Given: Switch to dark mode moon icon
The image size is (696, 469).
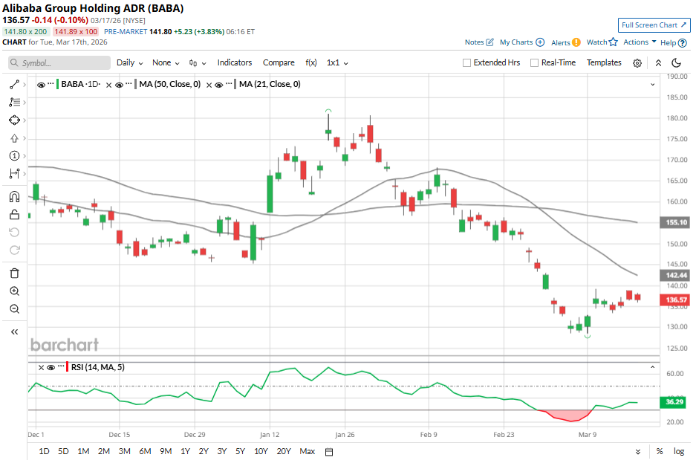Looking at the screenshot, I should pyautogui.click(x=676, y=62).
